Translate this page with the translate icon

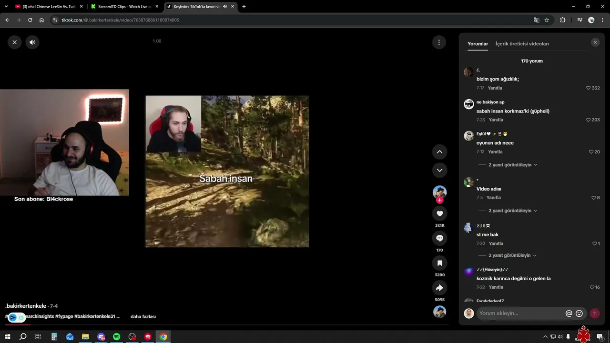(537, 20)
